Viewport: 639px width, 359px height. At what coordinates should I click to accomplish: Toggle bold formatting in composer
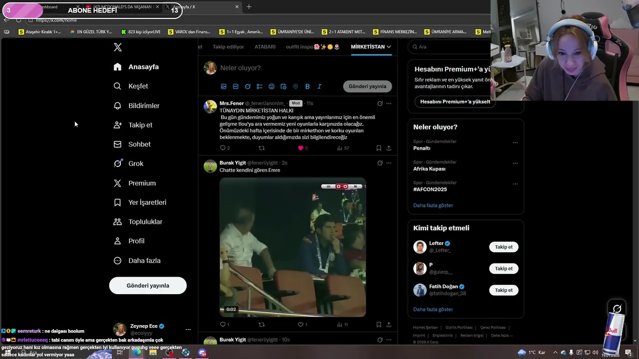pyautogui.click(x=308, y=86)
